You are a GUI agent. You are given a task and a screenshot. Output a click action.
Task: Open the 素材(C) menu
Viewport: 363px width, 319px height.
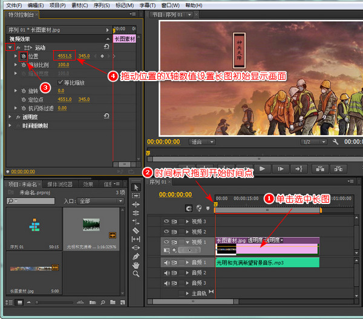80,5
